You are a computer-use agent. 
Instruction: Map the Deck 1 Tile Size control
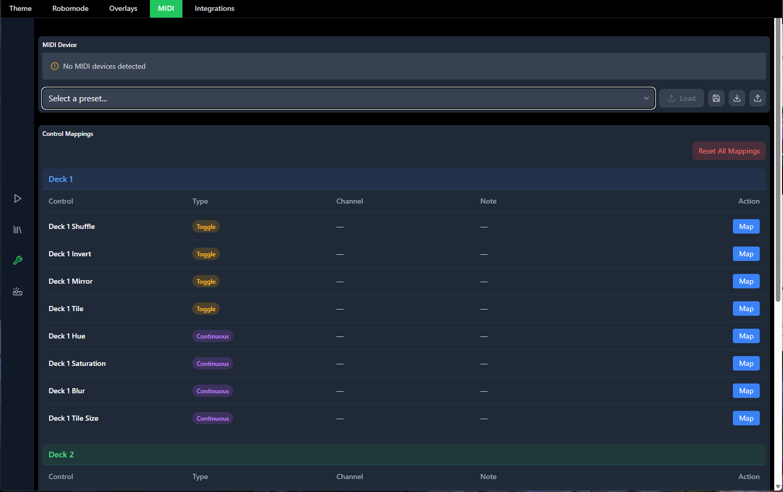coord(746,418)
